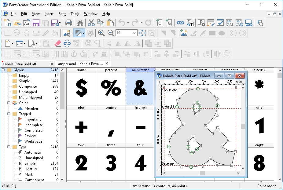Close the ampersand glyph tab

(107, 64)
